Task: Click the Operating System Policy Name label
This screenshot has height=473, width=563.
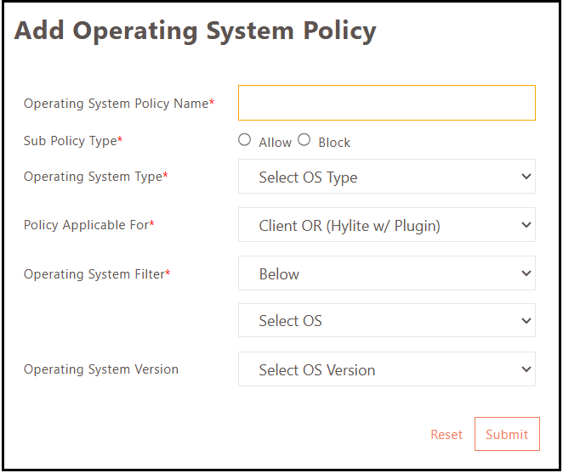Action: click(116, 104)
